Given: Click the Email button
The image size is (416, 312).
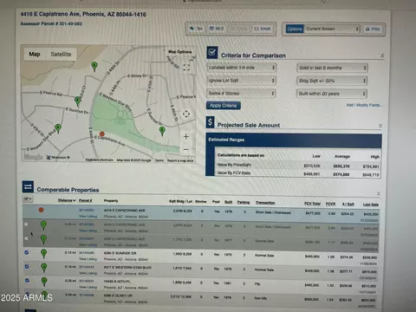Looking at the screenshot, I should pyautogui.click(x=263, y=29).
